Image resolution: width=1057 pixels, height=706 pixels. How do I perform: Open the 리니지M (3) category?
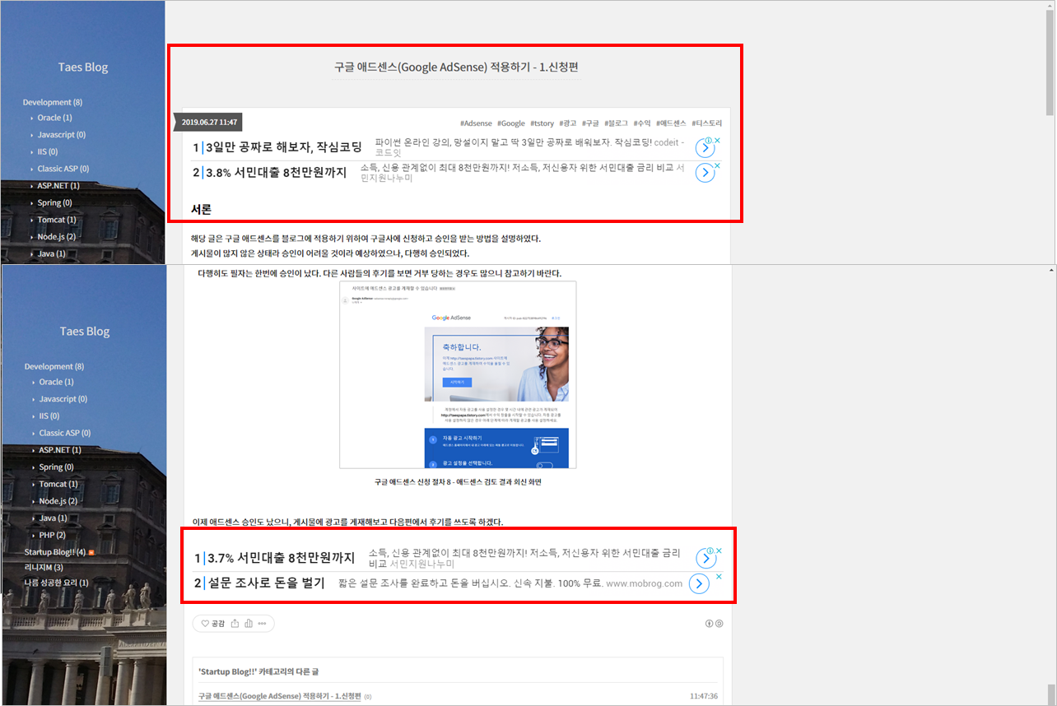(x=44, y=568)
